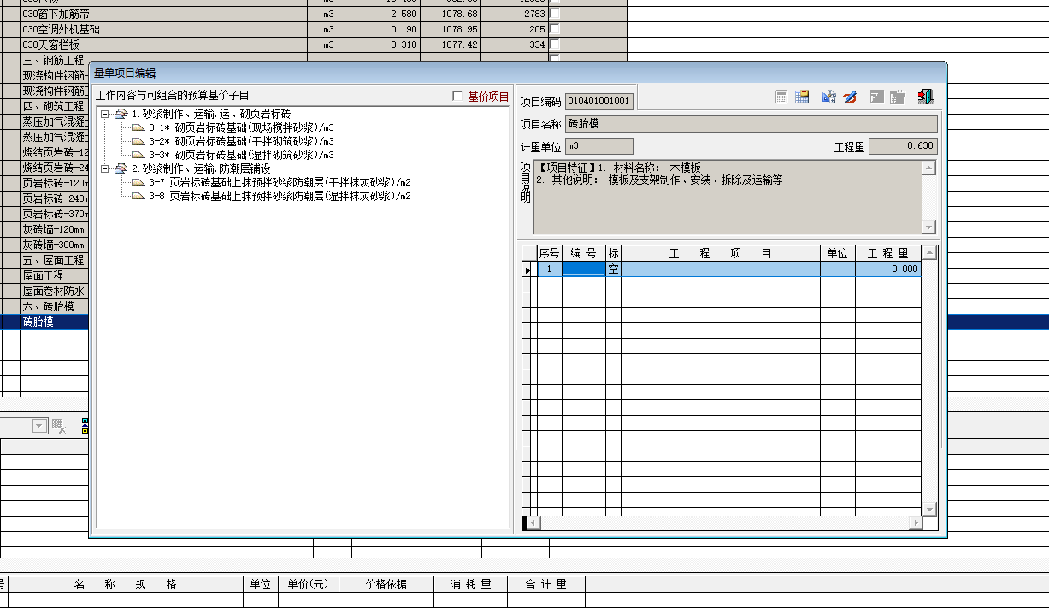Click the 编号 cell in grid row 1
Screen dimensions: 1049x608
coord(583,269)
